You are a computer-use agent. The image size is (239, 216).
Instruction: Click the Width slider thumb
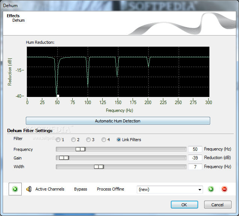[x=99, y=167]
